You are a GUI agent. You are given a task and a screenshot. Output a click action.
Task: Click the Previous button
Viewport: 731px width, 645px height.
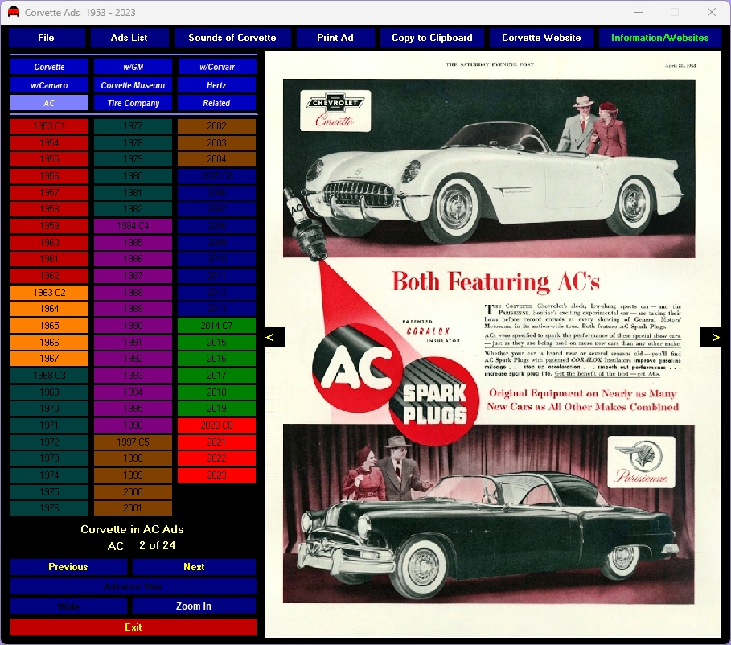[x=68, y=567]
